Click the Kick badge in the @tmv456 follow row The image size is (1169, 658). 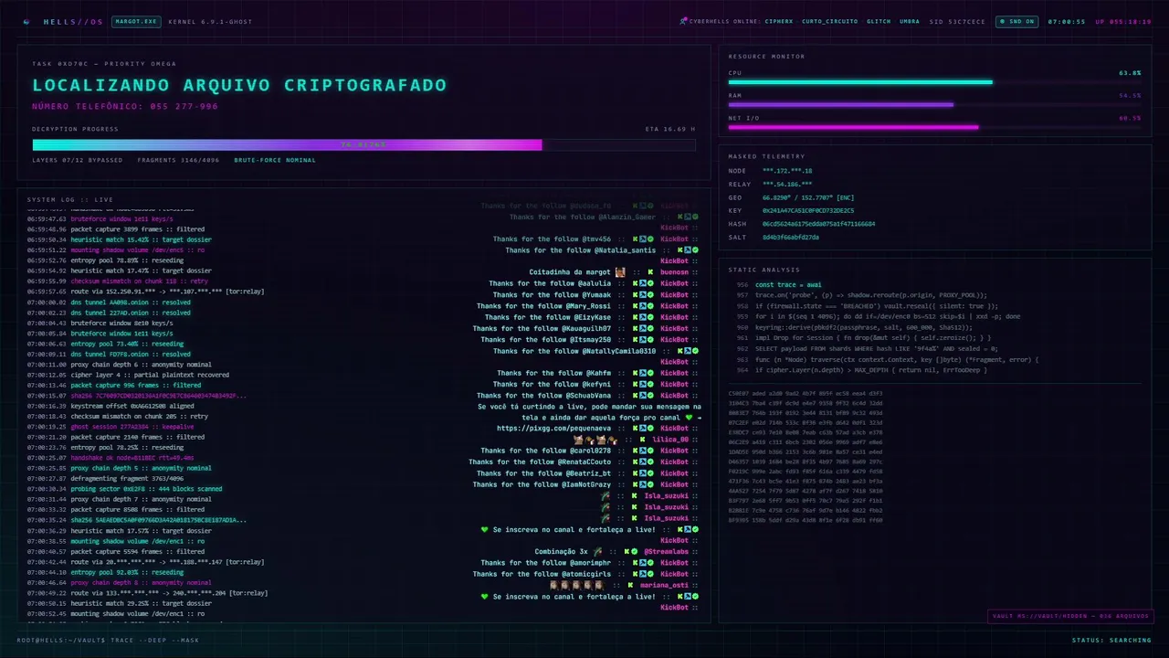click(x=634, y=239)
